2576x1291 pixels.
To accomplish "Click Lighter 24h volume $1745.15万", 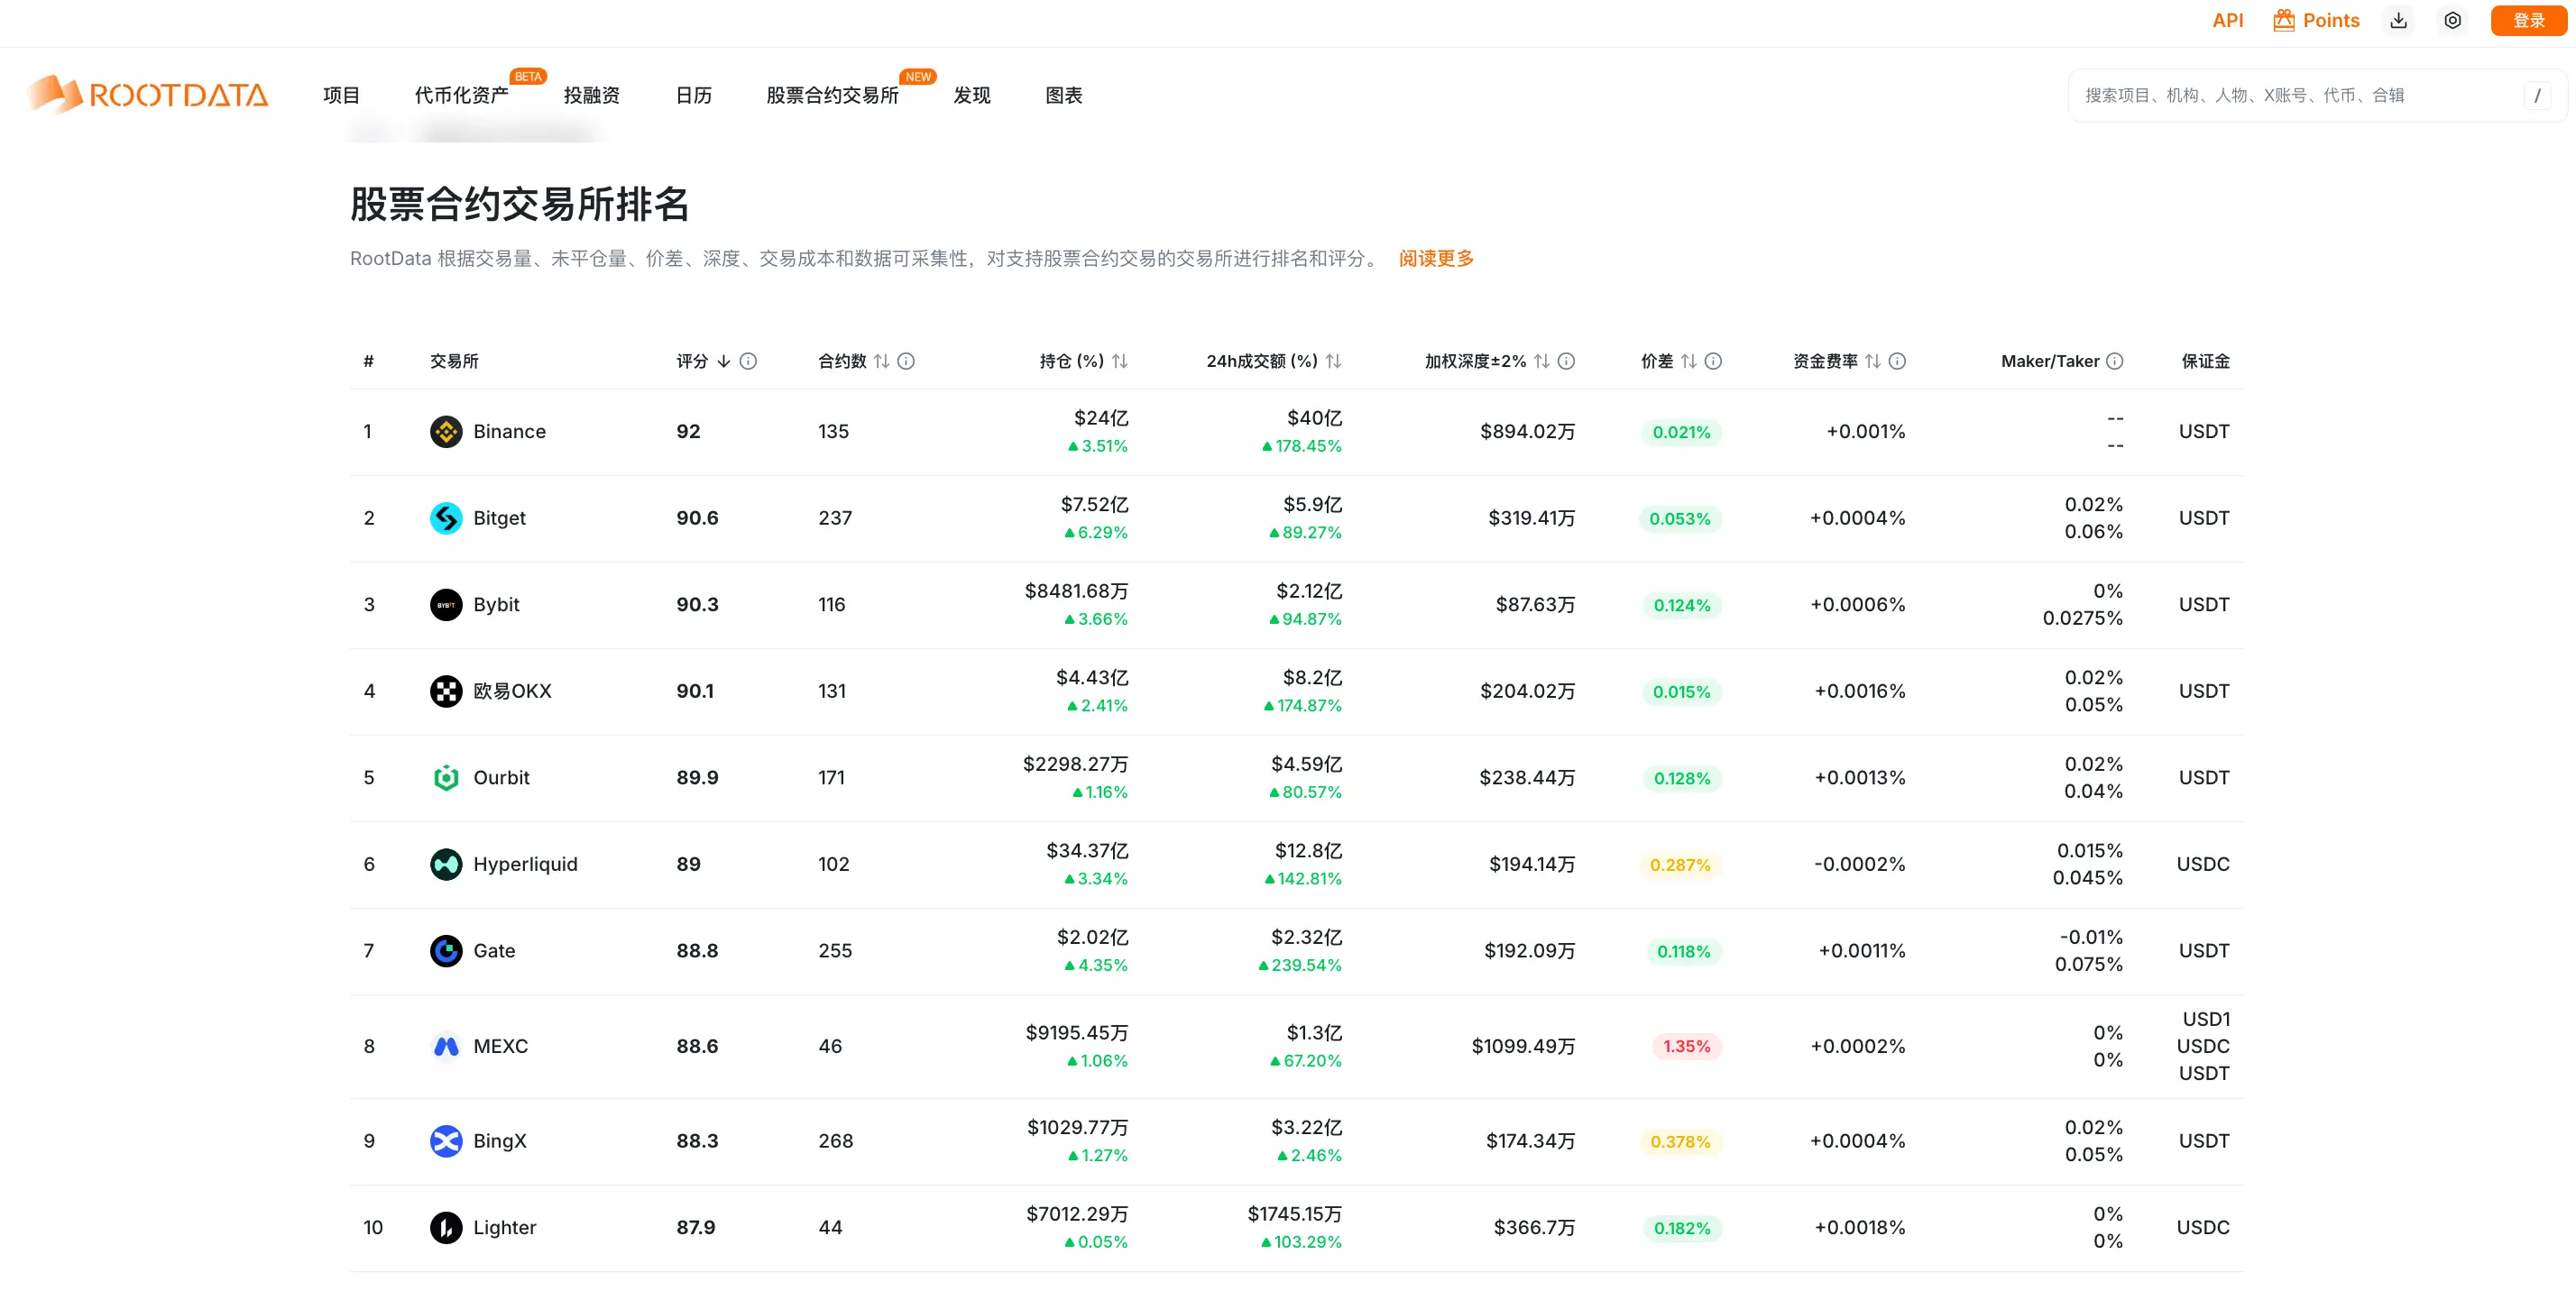I will point(1294,1213).
